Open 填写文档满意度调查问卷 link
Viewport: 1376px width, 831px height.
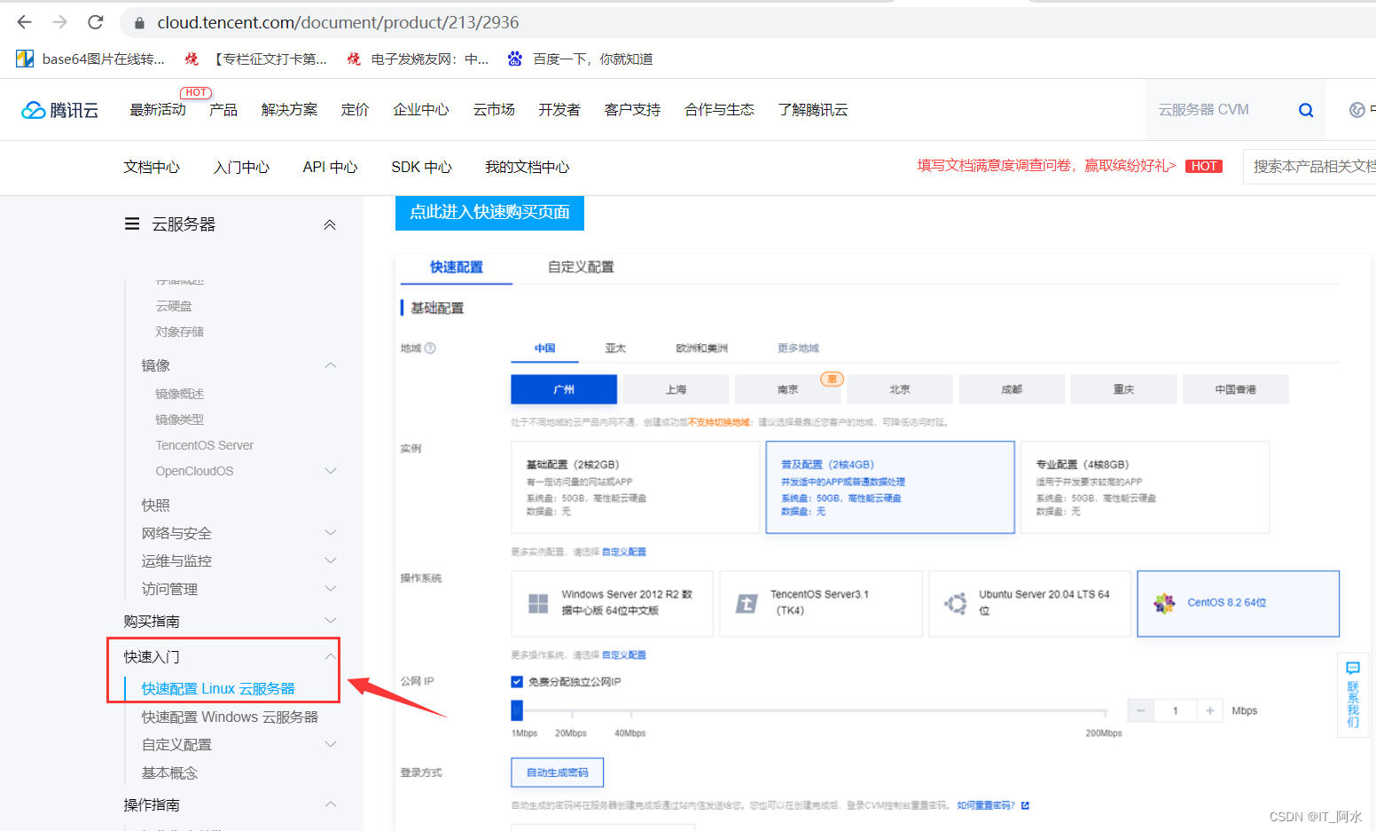[1046, 166]
